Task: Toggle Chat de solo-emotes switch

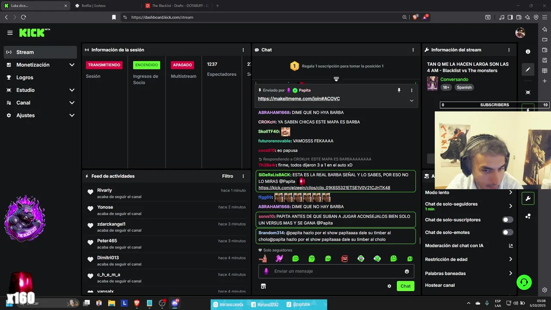Action: (508, 232)
